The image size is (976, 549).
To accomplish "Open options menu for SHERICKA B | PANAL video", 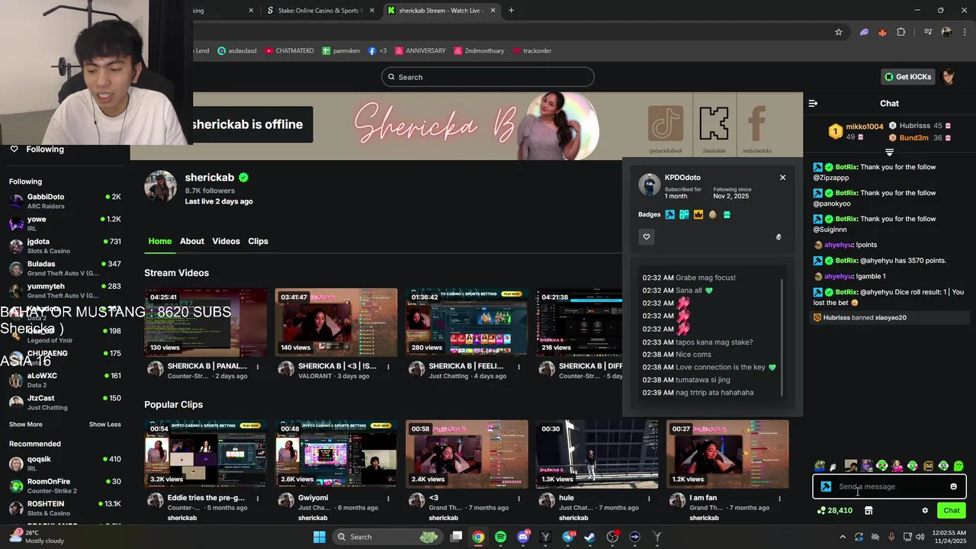I will coord(258,367).
